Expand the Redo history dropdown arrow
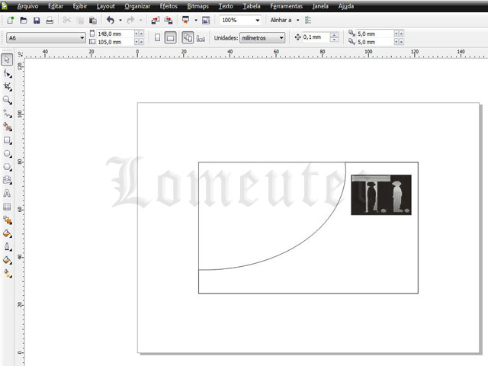The width and height of the screenshot is (488, 366). point(141,21)
